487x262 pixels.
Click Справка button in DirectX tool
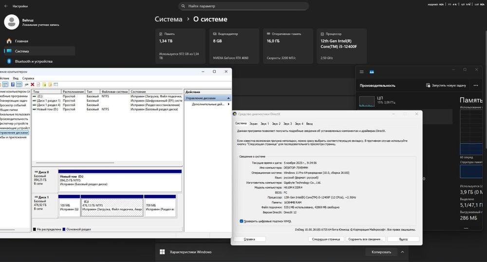(249, 239)
